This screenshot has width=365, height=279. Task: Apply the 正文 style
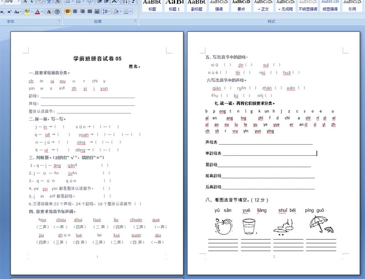point(263,5)
